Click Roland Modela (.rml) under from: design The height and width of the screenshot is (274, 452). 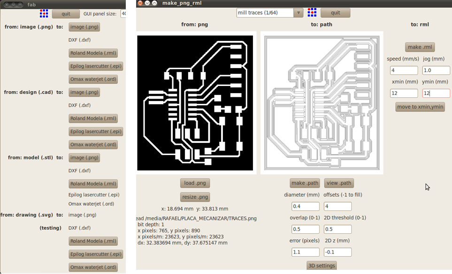93,118
